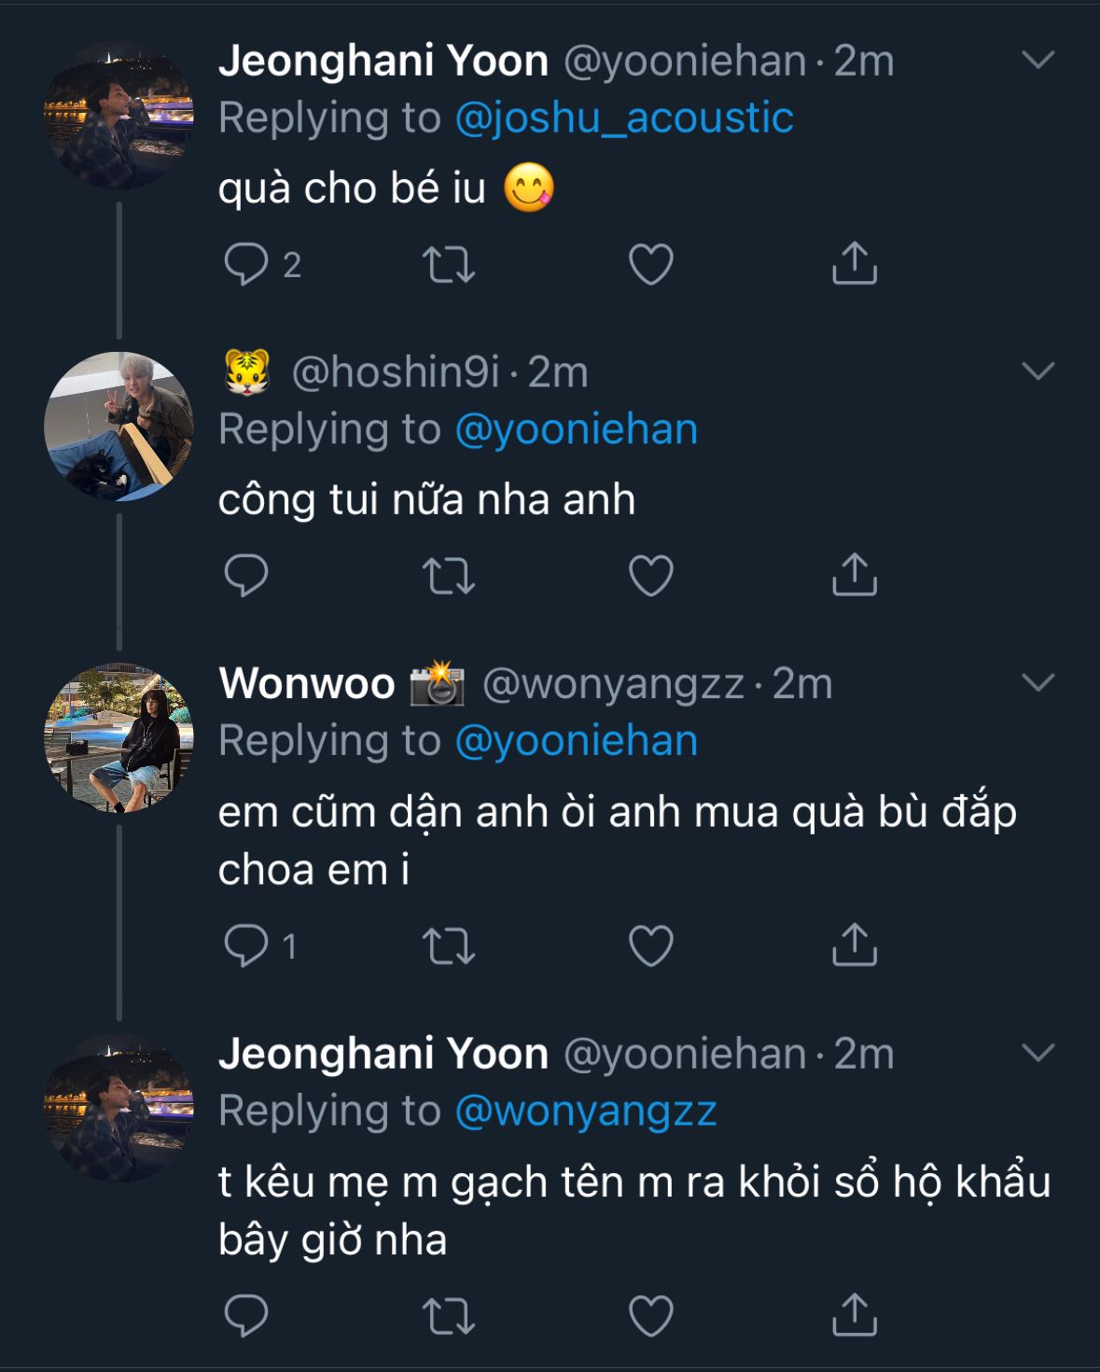The image size is (1100, 1372).
Task: View Wonwoo's profile picture
Action: [118, 737]
